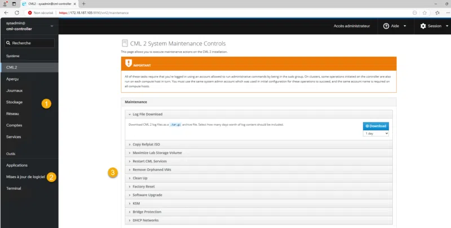The image size is (451, 228).
Task: Click the blue Download button
Action: [x=376, y=126]
